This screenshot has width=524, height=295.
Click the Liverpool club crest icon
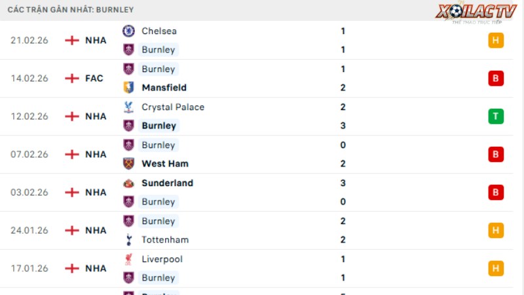(128, 259)
